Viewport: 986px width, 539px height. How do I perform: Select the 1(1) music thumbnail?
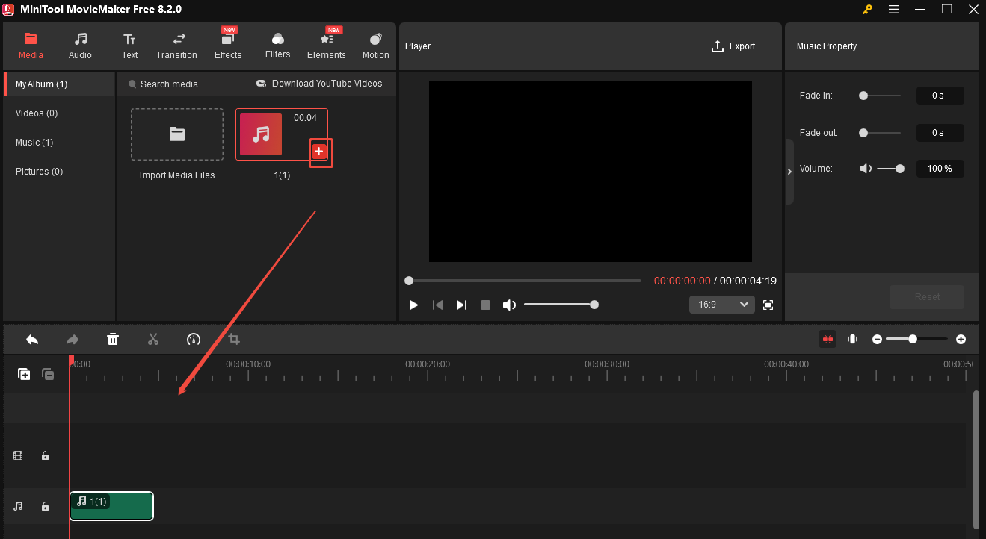(261, 134)
